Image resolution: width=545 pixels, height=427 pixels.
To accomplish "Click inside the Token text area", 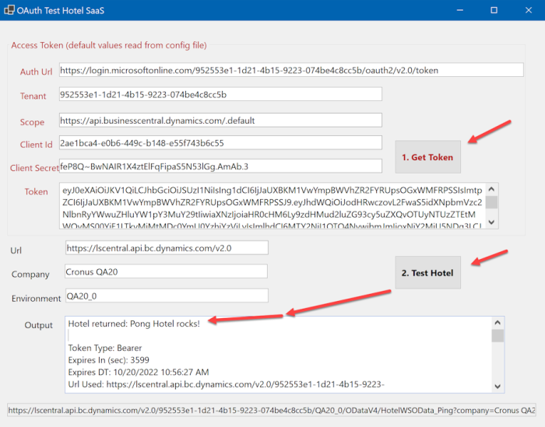I will pyautogui.click(x=272, y=206).
